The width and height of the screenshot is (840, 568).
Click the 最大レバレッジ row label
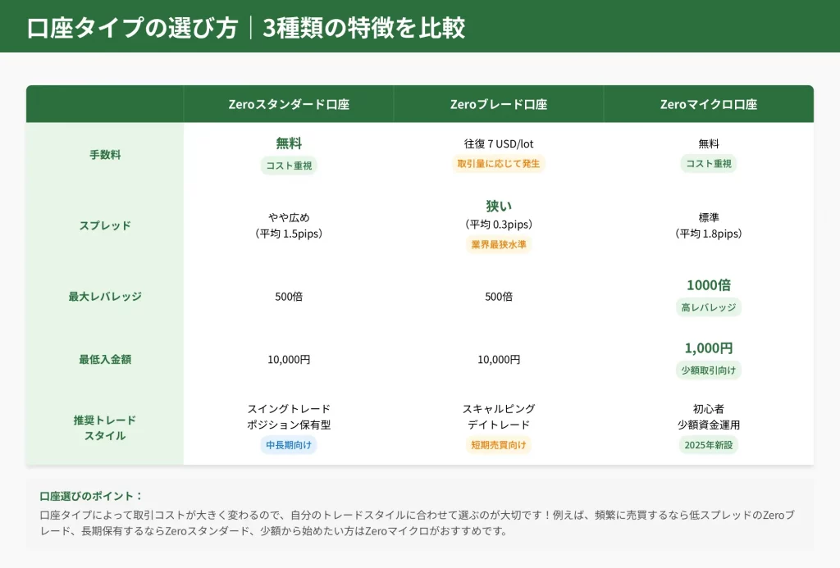[105, 297]
